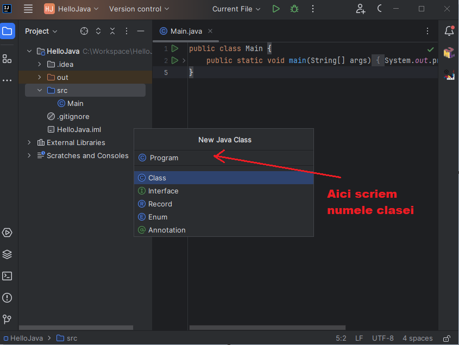The width and height of the screenshot is (459, 345).
Task: Open Project tool window folder icon
Action: [7, 31]
